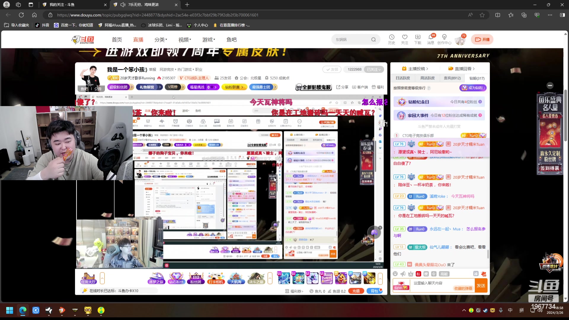Viewport: 569px width, 320px height.
Task: Click the 令 command icon in chat toolbar
Action: (x=434, y=274)
